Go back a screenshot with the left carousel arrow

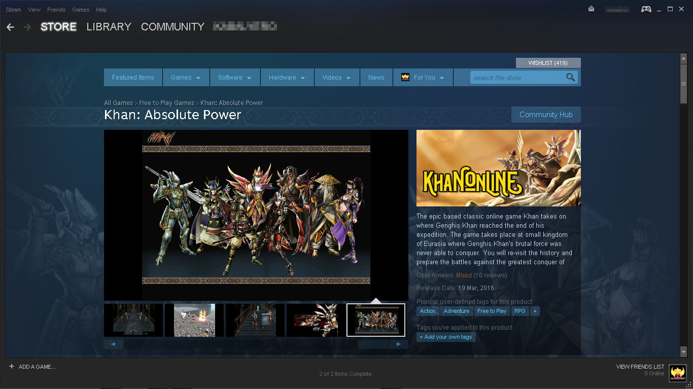113,344
